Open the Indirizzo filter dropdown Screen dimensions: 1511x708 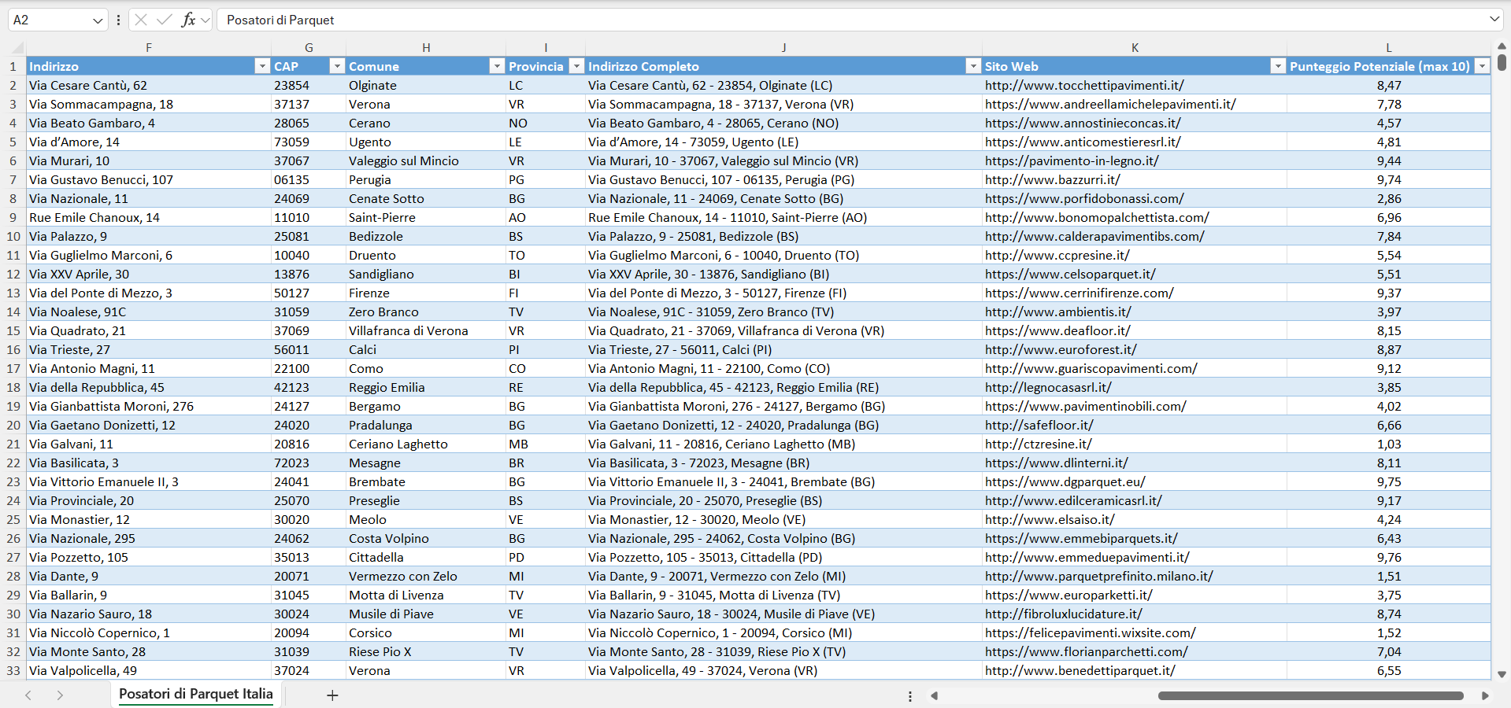[x=262, y=66]
